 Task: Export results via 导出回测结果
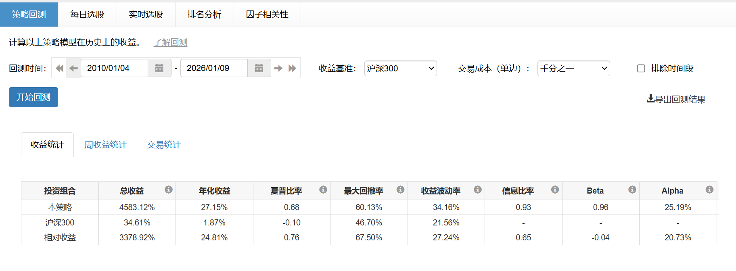coord(676,99)
